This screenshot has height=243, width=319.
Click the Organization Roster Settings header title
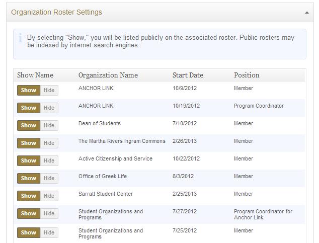pos(56,12)
